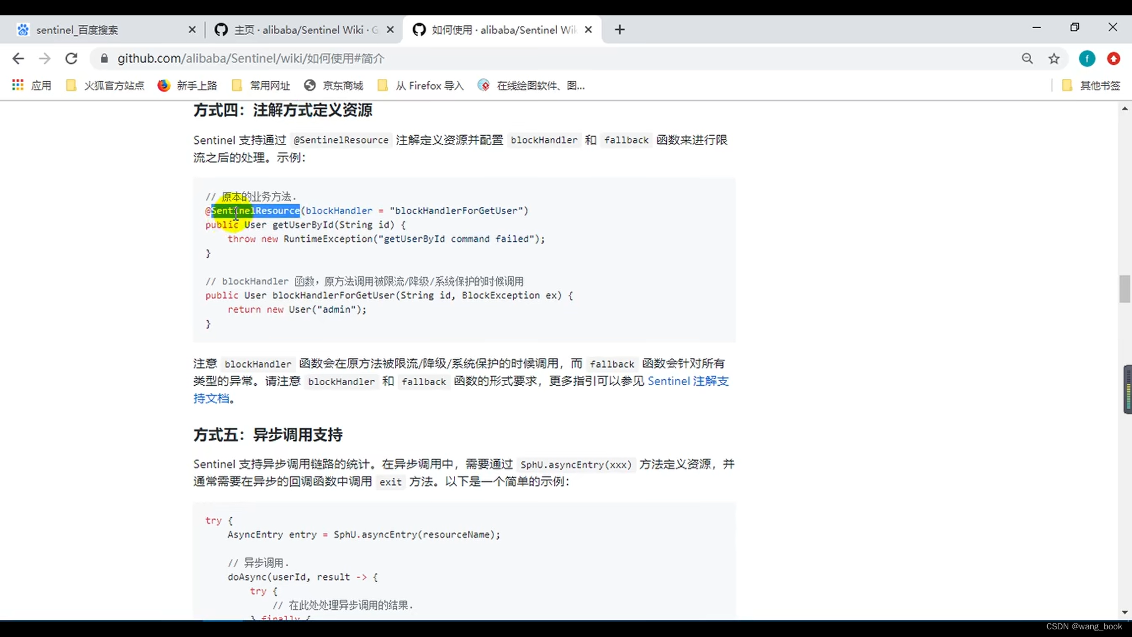Screen dimensions: 1132x637
Task: Go forward to the next page
Action: coord(45,58)
